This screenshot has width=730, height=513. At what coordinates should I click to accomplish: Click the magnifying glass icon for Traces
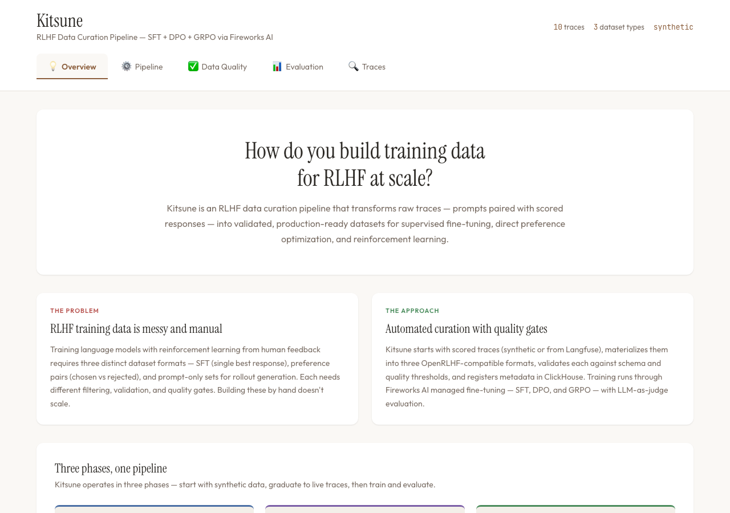354,67
